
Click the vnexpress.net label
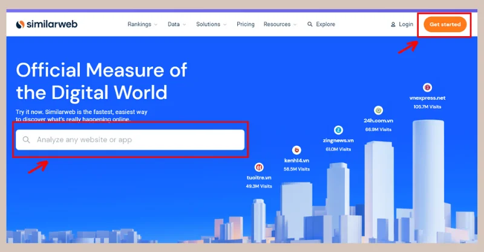(x=427, y=98)
